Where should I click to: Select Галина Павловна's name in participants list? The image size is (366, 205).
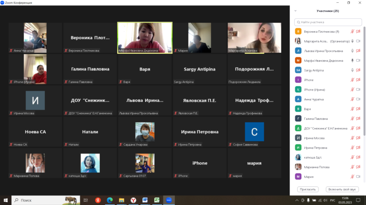tap(316, 119)
